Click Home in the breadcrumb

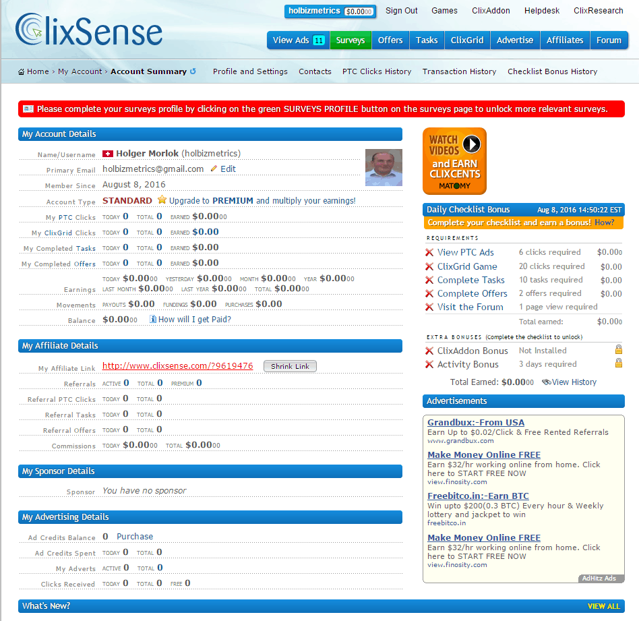tap(38, 71)
